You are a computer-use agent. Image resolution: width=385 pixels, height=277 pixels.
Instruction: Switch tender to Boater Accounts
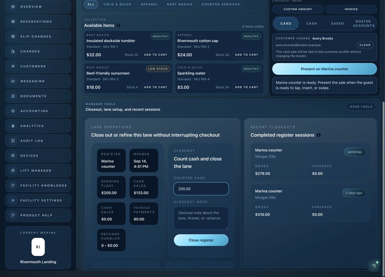363,23
